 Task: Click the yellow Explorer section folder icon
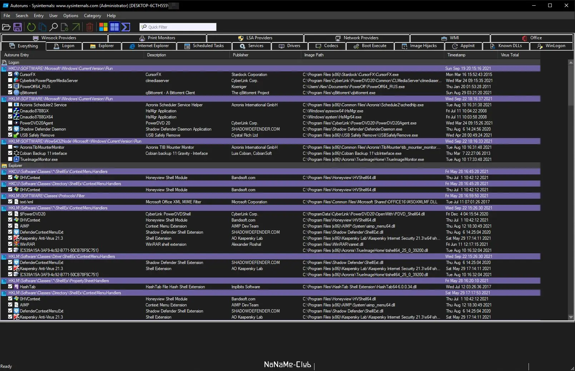[4, 166]
